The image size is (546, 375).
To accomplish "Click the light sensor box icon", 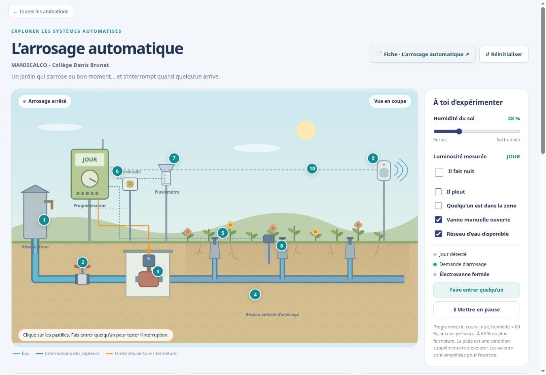I will coord(130,184).
